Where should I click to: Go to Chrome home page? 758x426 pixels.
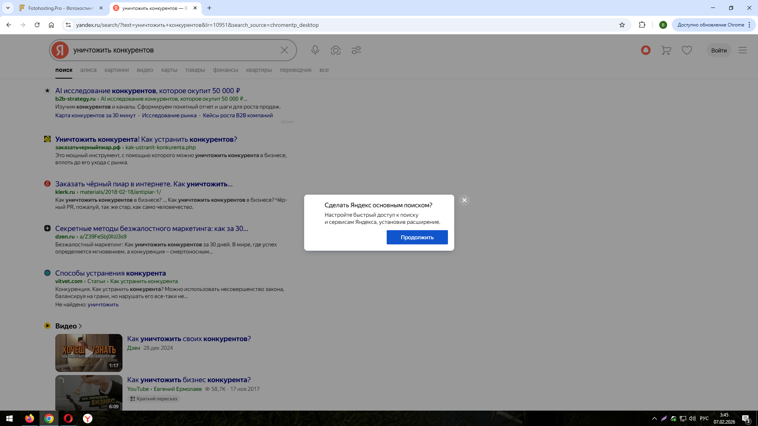pyautogui.click(x=51, y=25)
